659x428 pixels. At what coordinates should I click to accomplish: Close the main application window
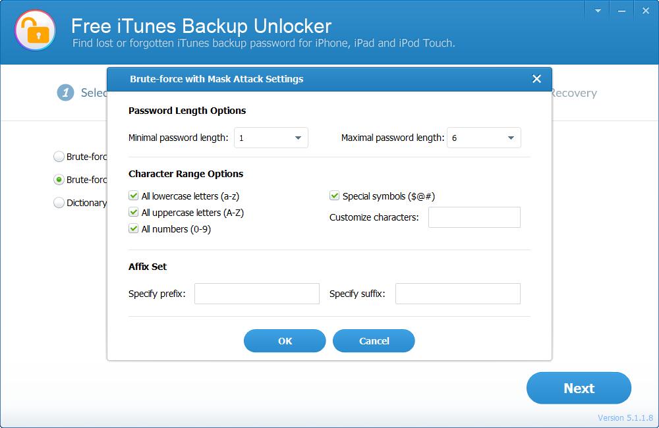pyautogui.click(x=646, y=11)
